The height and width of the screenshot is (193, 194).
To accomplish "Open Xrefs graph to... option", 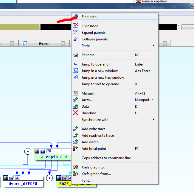I will tap(94, 167).
